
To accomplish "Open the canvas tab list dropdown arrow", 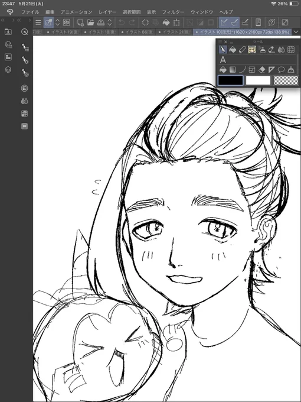I will [296, 32].
